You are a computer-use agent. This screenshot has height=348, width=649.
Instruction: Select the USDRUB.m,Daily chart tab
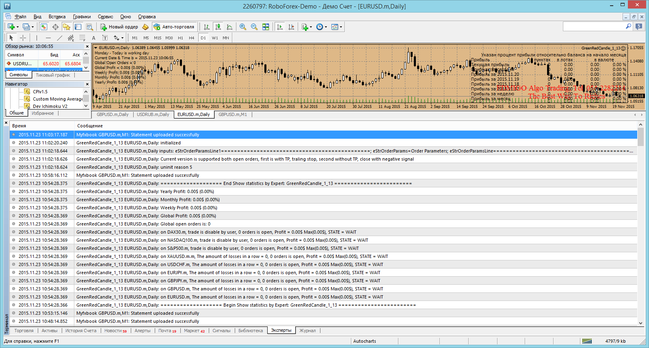tap(153, 114)
